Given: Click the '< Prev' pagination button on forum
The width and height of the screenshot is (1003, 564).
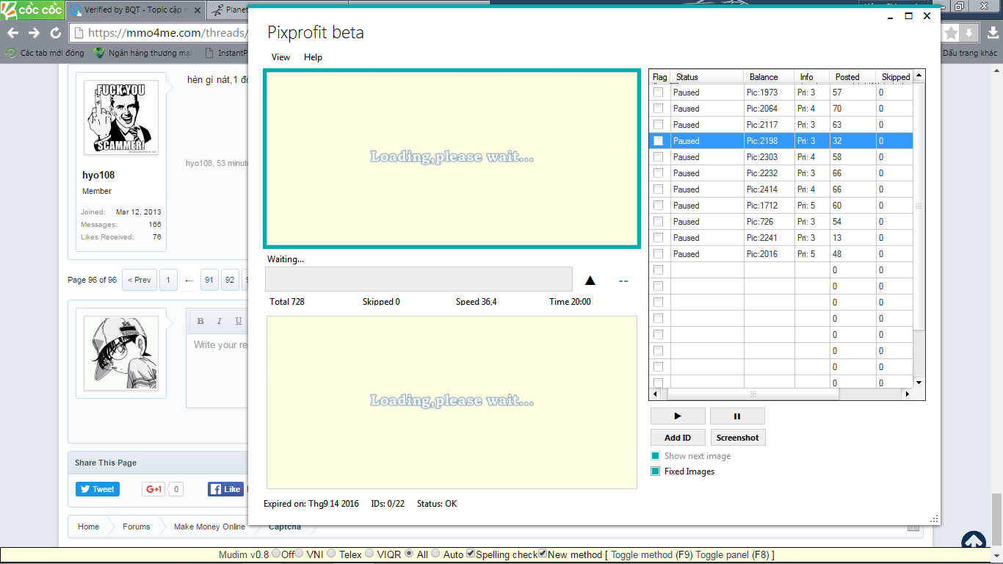Looking at the screenshot, I should pyautogui.click(x=139, y=280).
